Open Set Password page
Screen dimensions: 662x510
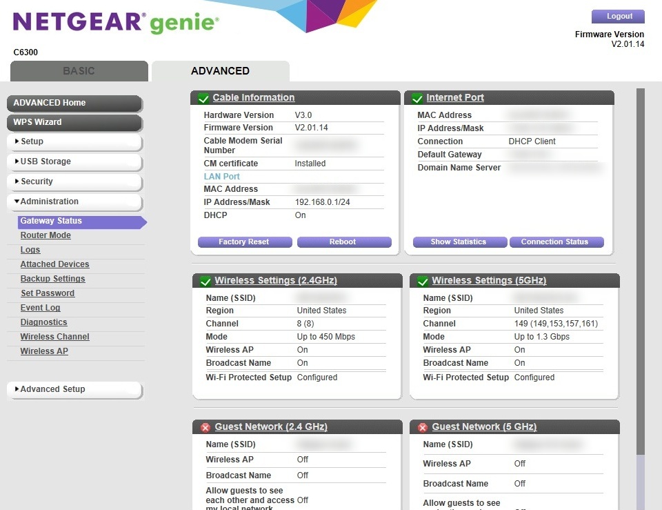tap(48, 293)
